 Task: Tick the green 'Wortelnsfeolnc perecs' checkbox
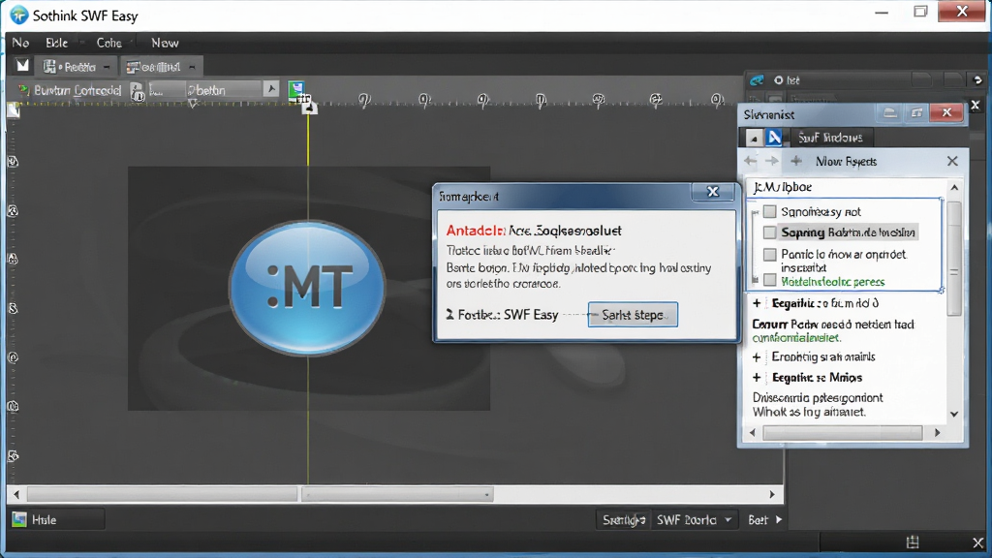[769, 280]
